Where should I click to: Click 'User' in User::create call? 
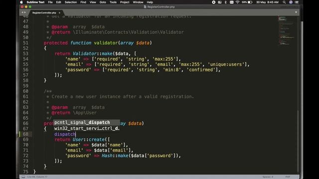pyautogui.click(x=78, y=140)
